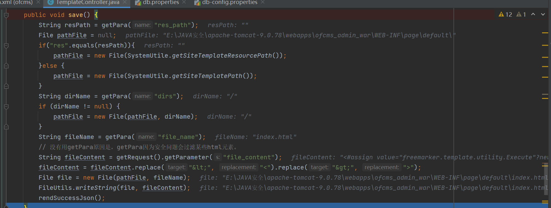Image resolution: width=551 pixels, height=208 pixels.
Task: Collapse the save() method fold marker
Action: [x=6, y=15]
